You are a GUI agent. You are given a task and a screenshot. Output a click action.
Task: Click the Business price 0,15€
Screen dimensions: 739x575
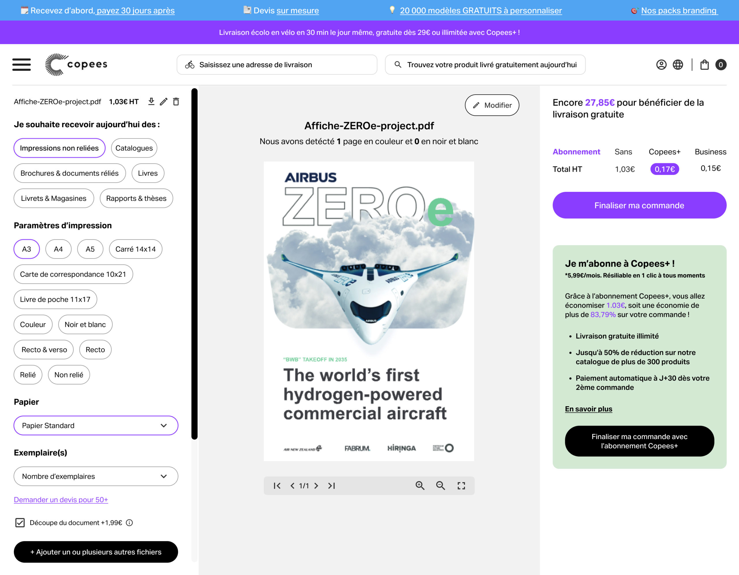(711, 168)
